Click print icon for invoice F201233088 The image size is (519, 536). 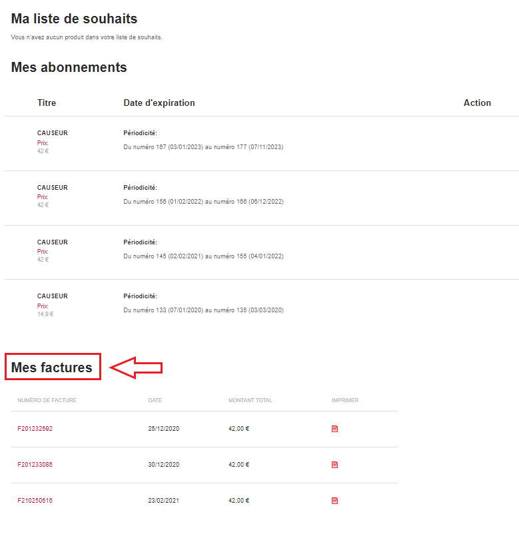pos(334,465)
